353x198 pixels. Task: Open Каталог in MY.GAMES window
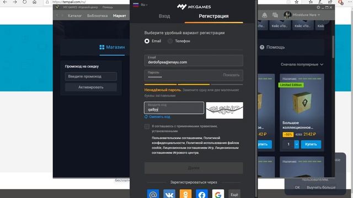74,16
